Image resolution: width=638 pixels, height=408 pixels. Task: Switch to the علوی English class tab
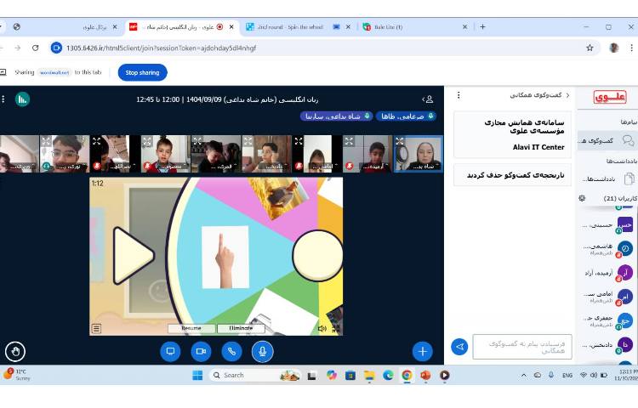tap(182, 27)
